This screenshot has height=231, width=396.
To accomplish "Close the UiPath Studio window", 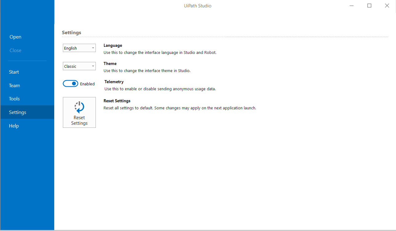I will click(x=387, y=6).
